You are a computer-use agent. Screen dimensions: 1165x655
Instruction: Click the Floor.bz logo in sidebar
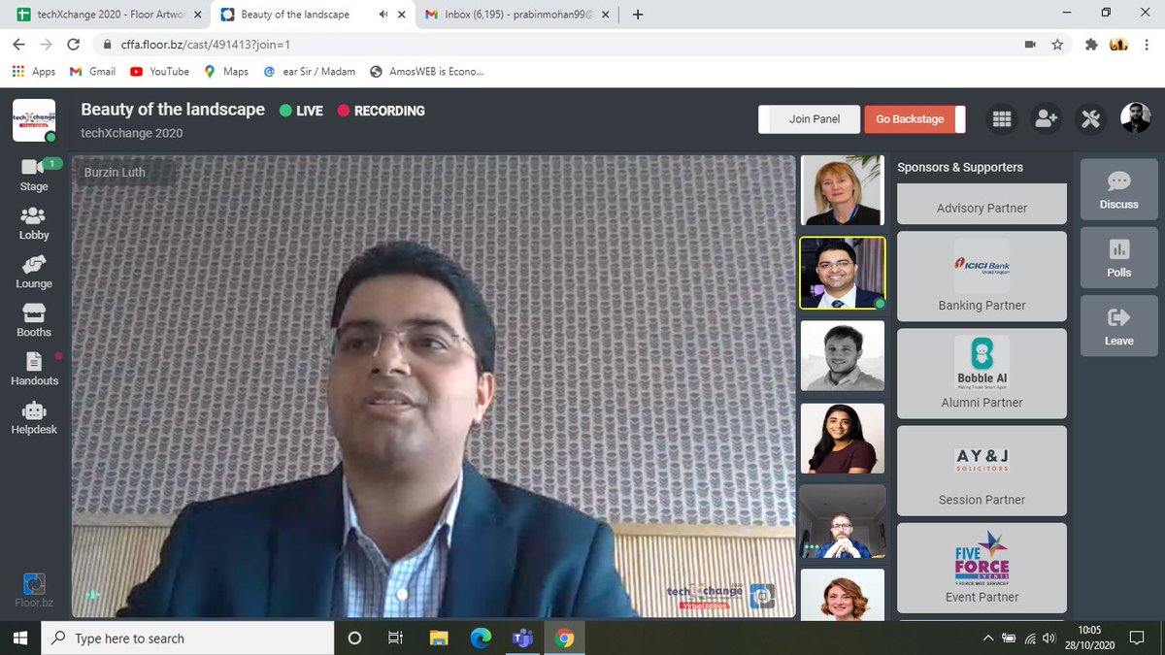(34, 591)
